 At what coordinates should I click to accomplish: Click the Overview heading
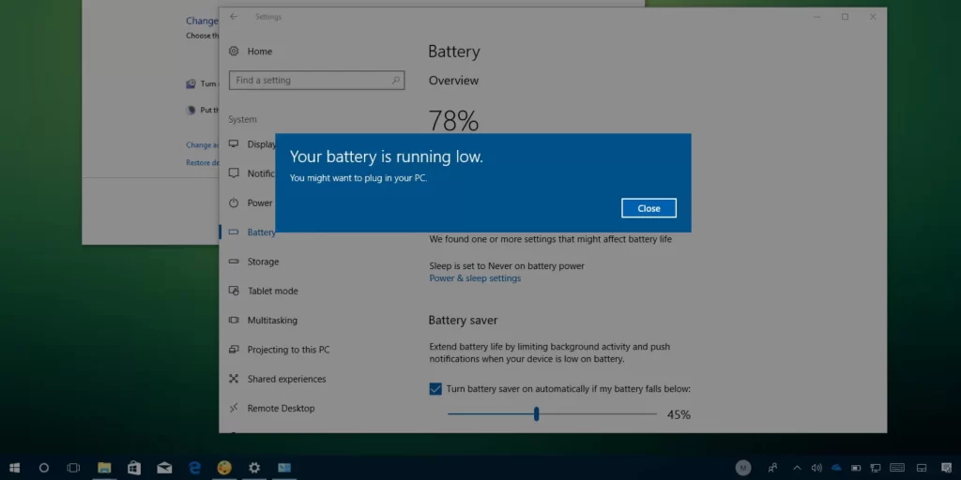[x=453, y=81]
